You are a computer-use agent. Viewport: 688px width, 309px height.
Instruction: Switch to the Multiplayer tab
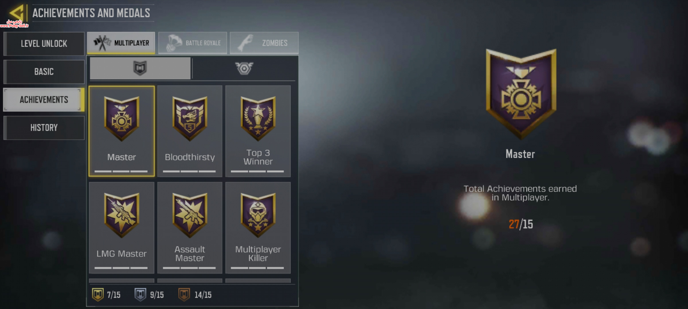click(121, 43)
